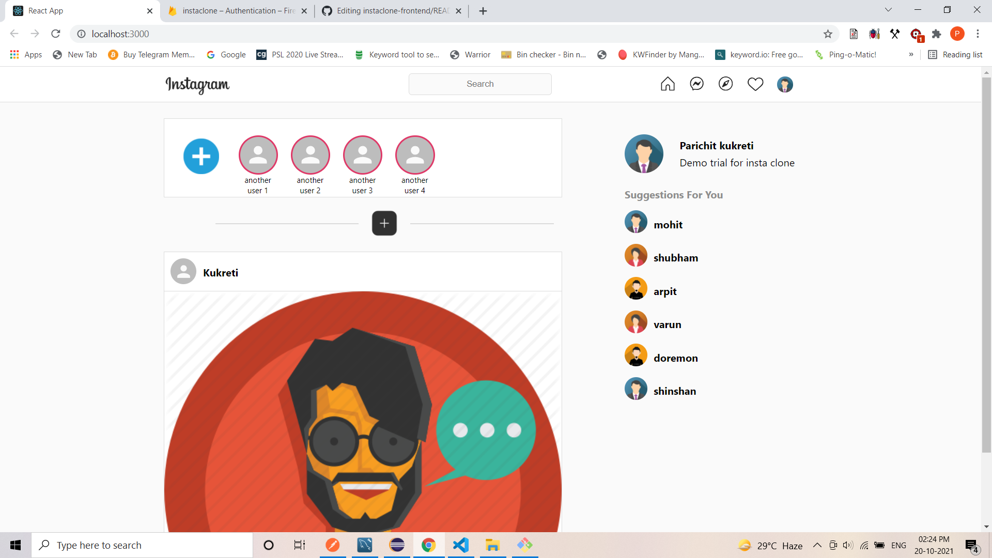992x558 pixels.
Task: Open the Messenger icon in the navbar
Action: (x=696, y=84)
